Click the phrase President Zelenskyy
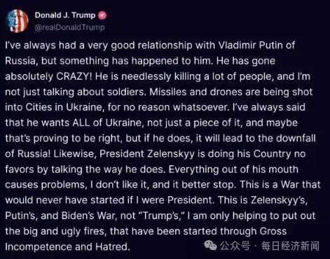Viewport: 330px width, 259px height. 147,154
